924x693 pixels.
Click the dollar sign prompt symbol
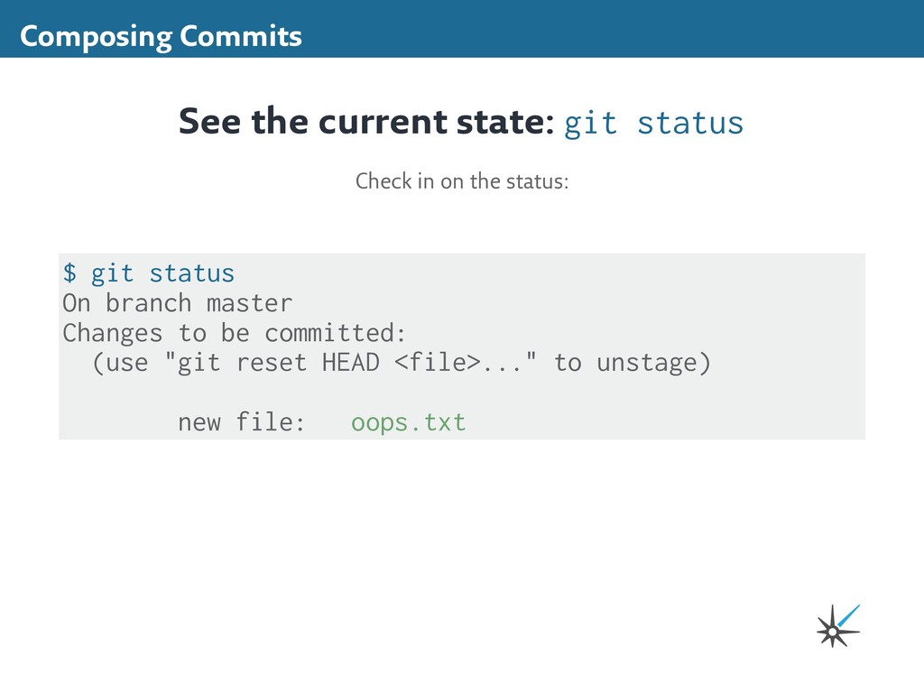[x=69, y=273]
